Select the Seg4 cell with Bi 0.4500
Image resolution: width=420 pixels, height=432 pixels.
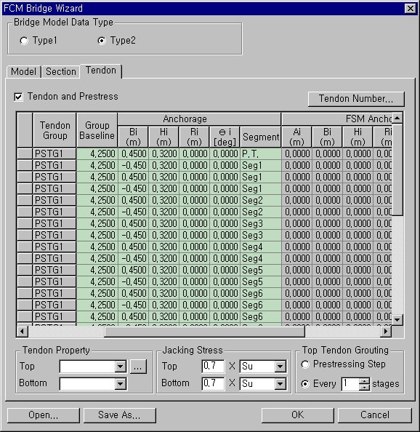click(x=261, y=247)
